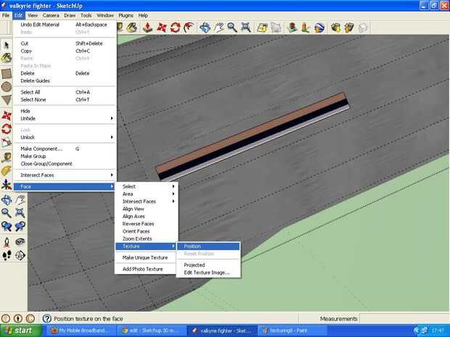Select the Protractor tool
The width and height of the screenshot is (450, 337).
pos(7,171)
